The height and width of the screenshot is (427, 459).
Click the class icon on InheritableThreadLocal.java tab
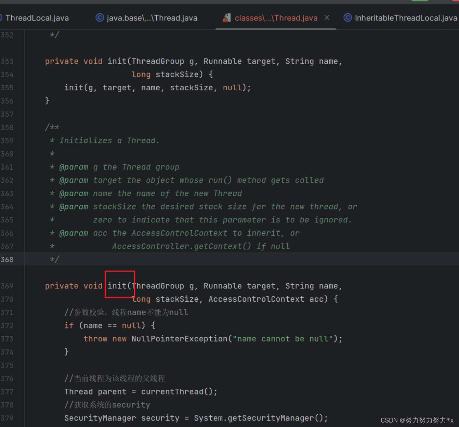[347, 17]
